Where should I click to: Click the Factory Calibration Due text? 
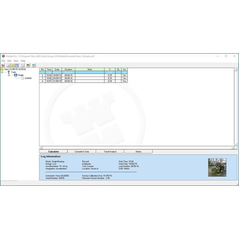[97, 176]
